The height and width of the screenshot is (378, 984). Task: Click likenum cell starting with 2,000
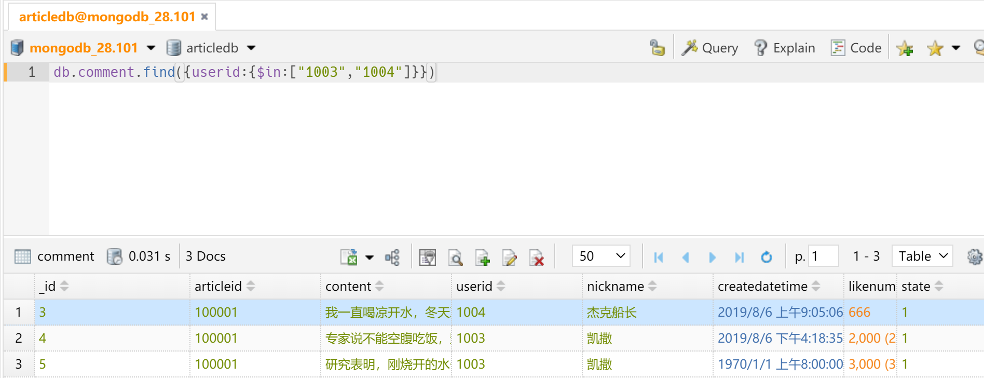[870, 338]
